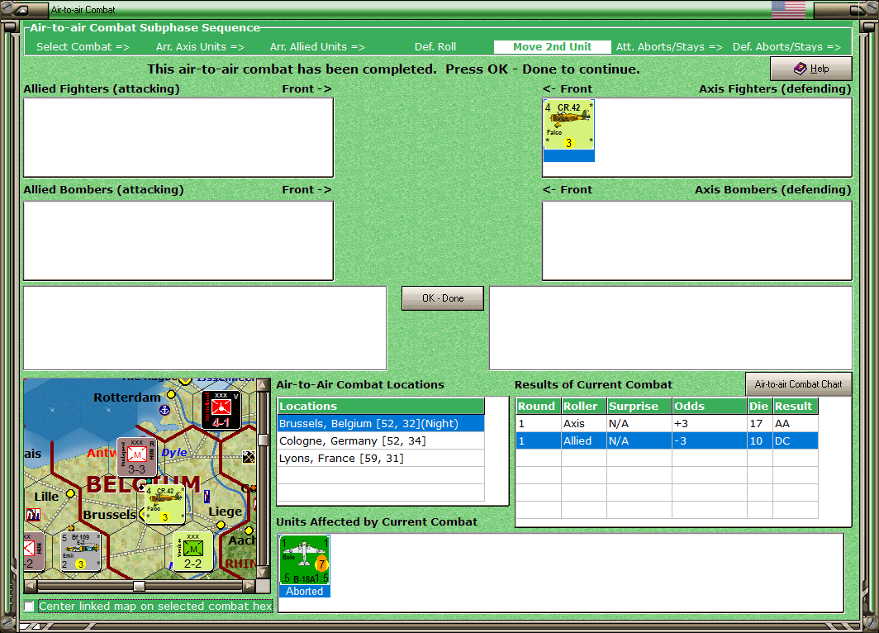Click the Allied Bombers (attacking) empty box
This screenshot has height=633, width=879.
[x=178, y=240]
